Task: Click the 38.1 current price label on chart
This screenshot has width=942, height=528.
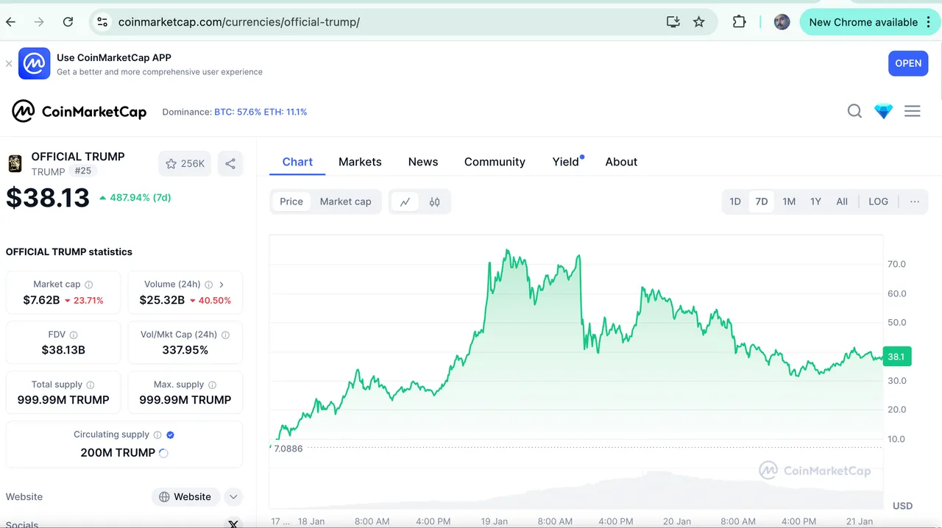Action: (x=897, y=357)
